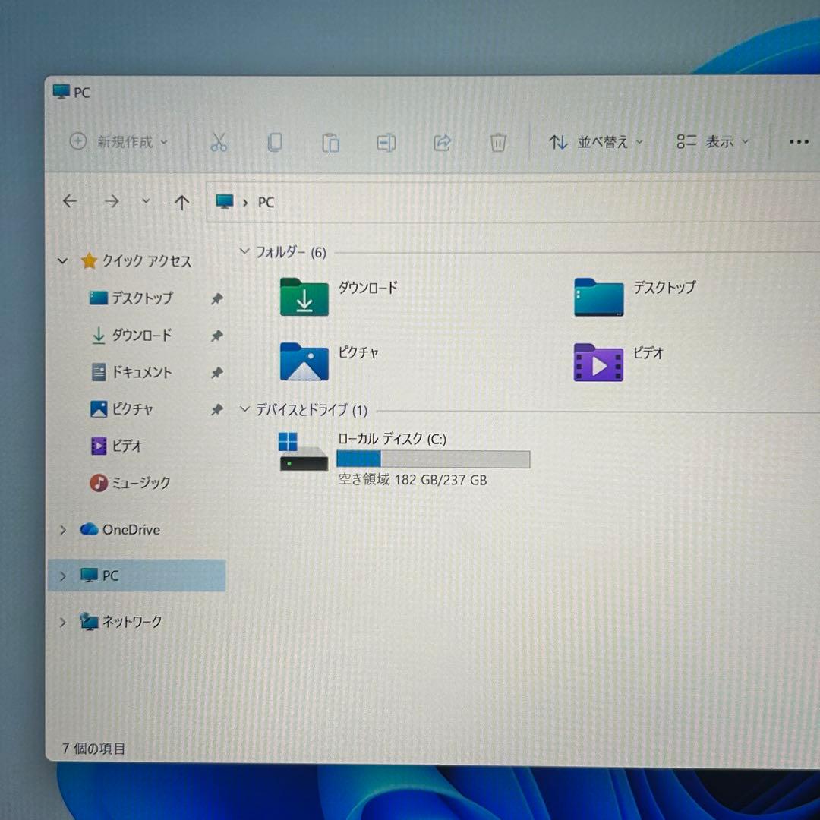Click the Back navigation arrow
820x820 pixels.
(x=70, y=201)
